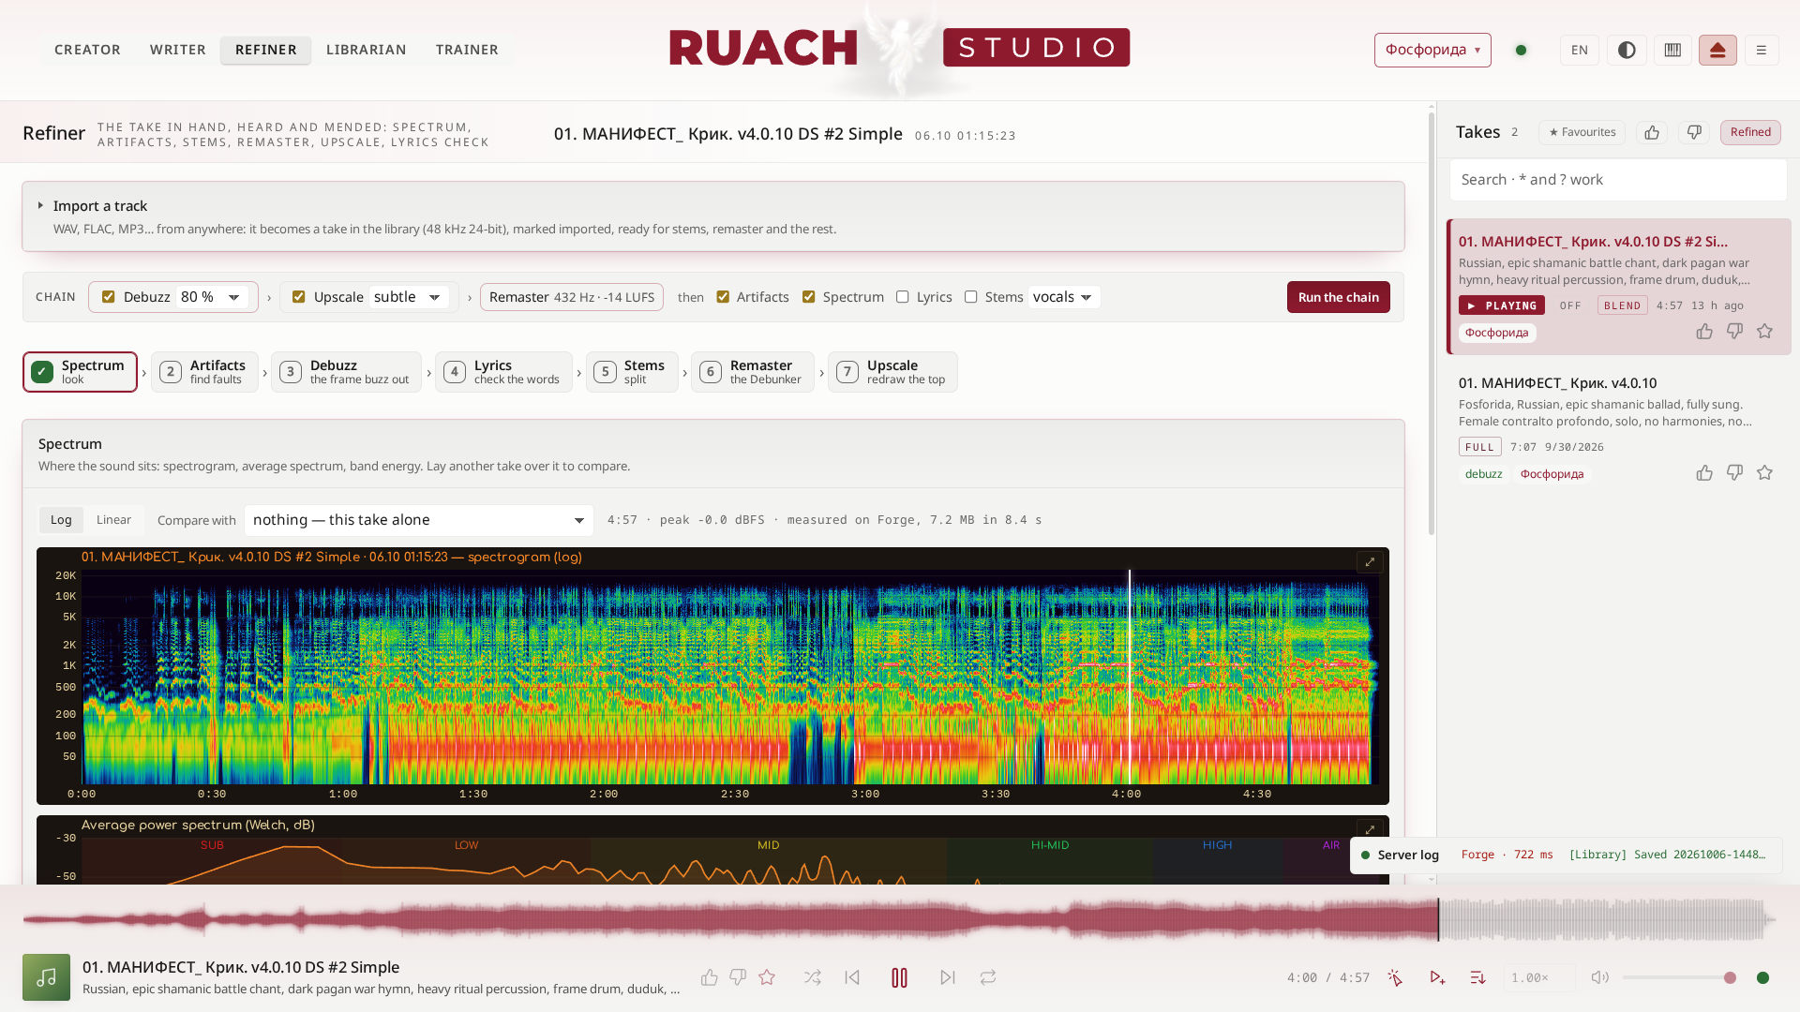
Task: Skip to the previous track
Action: point(852,977)
